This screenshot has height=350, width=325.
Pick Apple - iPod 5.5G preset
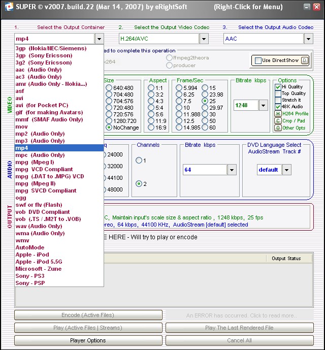(x=59, y=262)
